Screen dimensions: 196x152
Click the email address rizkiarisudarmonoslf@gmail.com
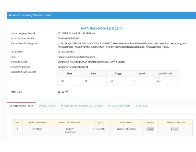[76, 57]
